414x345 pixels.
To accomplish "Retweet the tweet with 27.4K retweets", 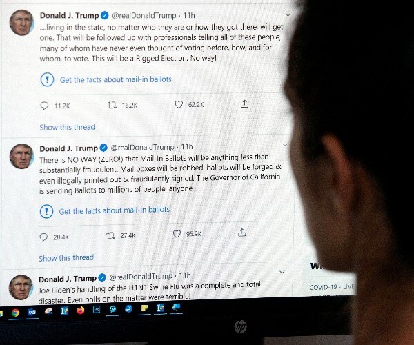I will (110, 235).
